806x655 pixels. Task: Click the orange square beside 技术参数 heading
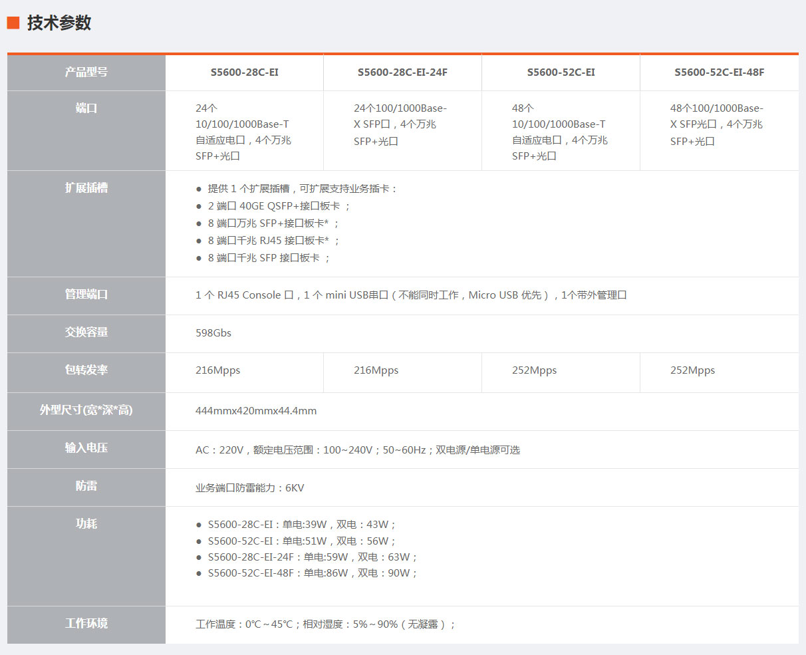click(x=13, y=23)
